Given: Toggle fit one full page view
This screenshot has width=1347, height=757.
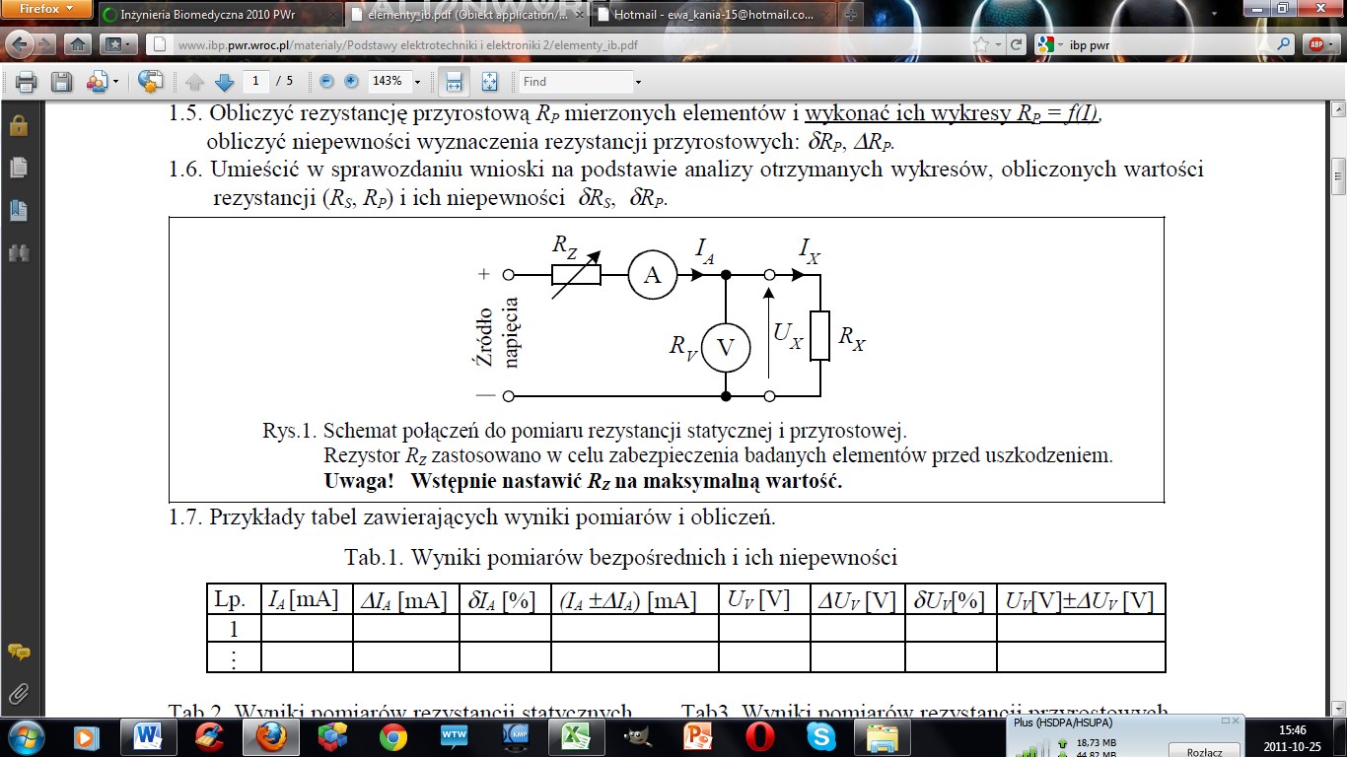Looking at the screenshot, I should 490,82.
